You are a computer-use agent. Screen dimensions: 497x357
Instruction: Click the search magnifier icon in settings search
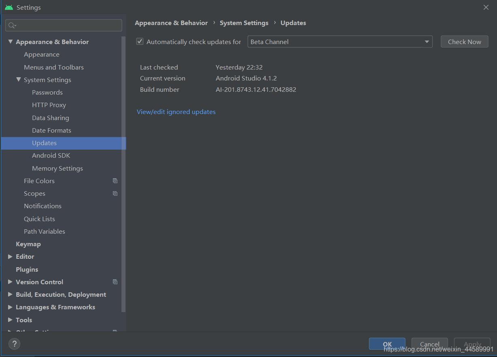pyautogui.click(x=12, y=25)
